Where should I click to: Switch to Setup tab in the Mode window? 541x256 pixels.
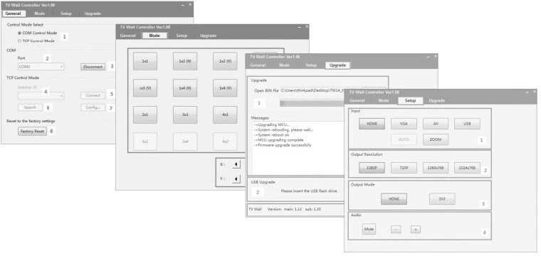(x=182, y=36)
